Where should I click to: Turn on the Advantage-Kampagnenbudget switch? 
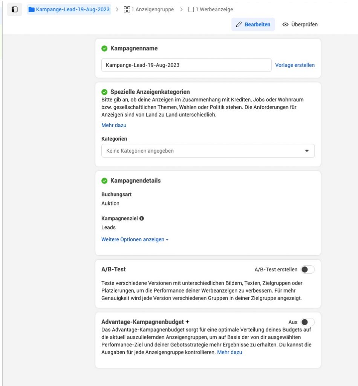point(307,322)
